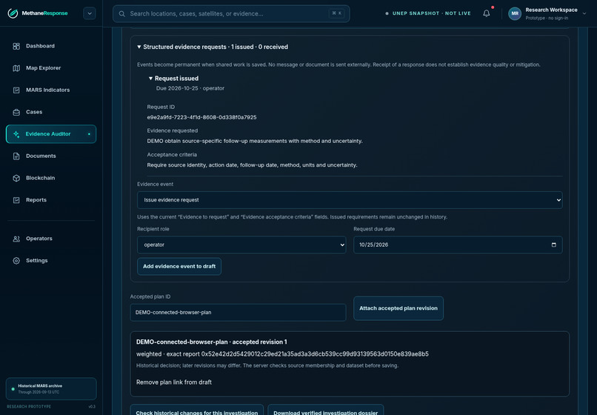Viewport: 597px width, 415px height.
Task: Expand Research Workspace account menu chevron
Action: click(584, 13)
